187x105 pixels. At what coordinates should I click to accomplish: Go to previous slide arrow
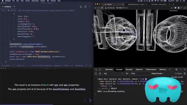tap(85, 100)
